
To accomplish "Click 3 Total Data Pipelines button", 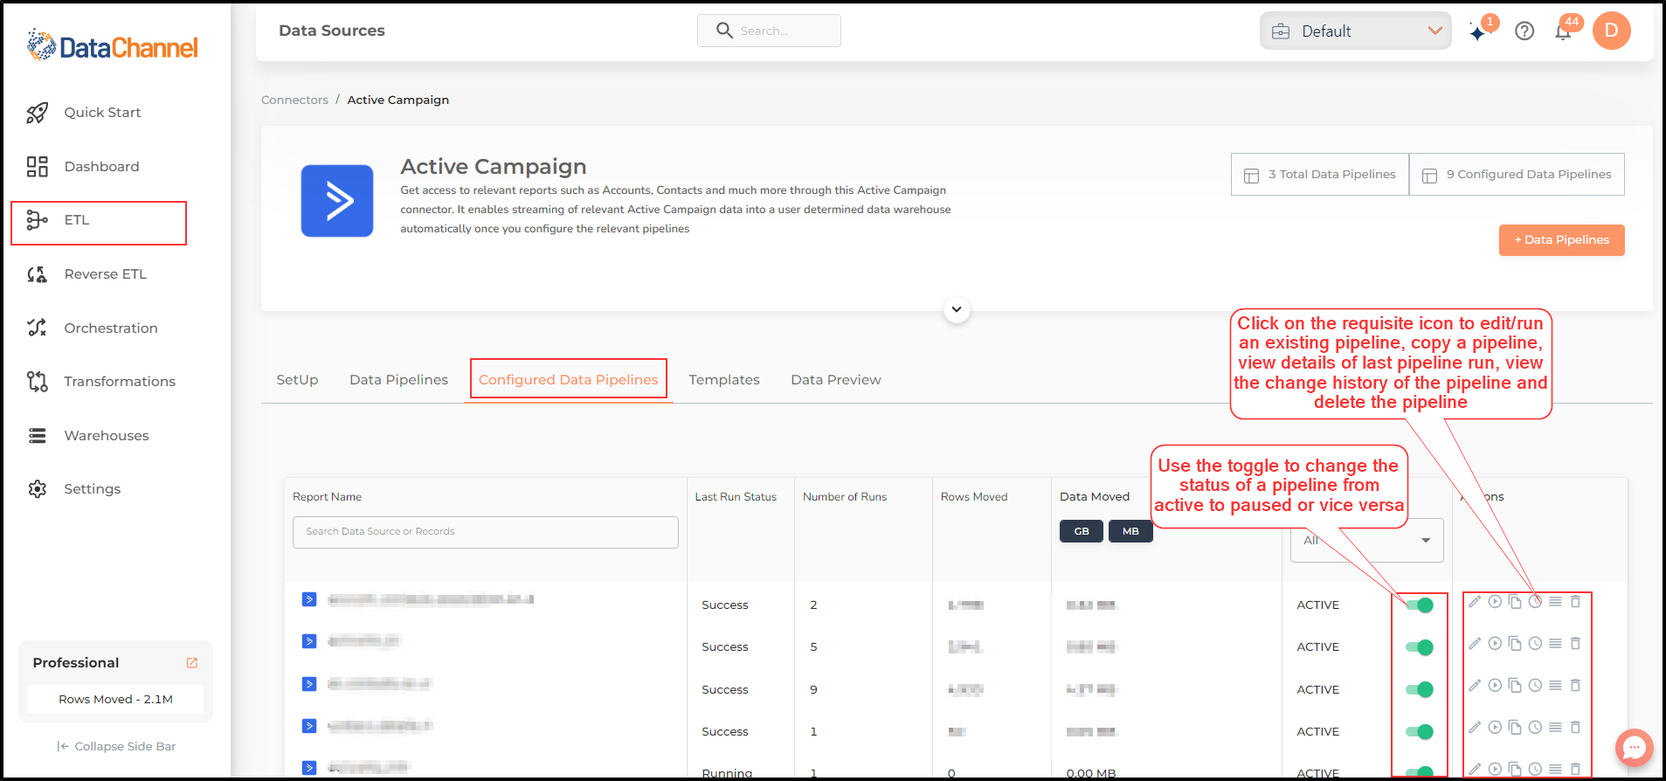I will coord(1320,175).
